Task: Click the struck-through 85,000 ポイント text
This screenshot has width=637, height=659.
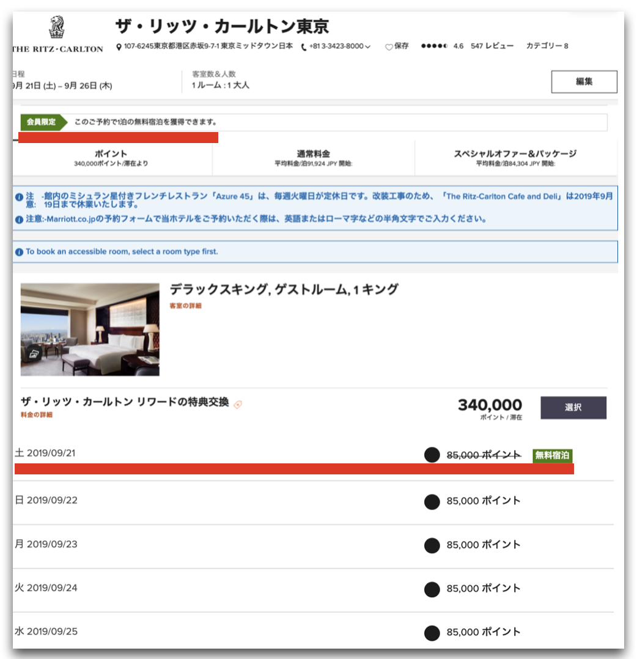Action: pos(484,455)
